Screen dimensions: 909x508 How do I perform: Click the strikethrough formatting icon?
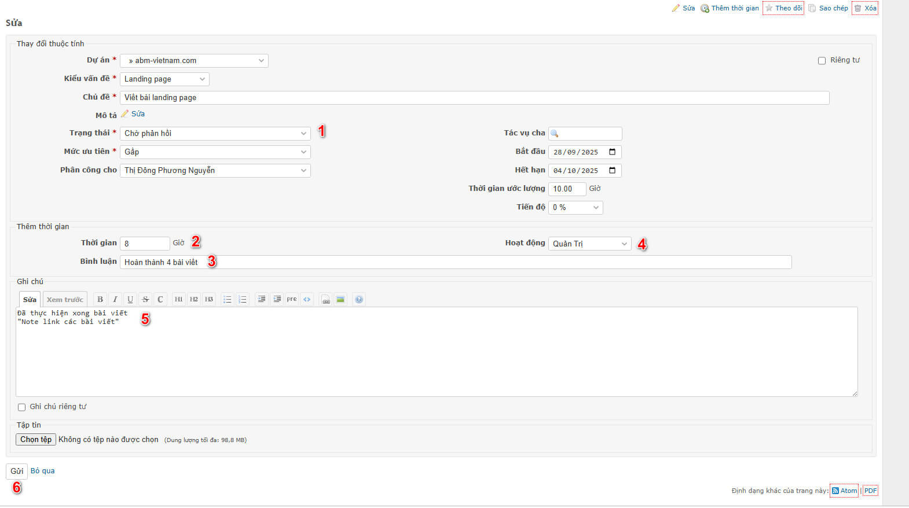click(x=145, y=299)
